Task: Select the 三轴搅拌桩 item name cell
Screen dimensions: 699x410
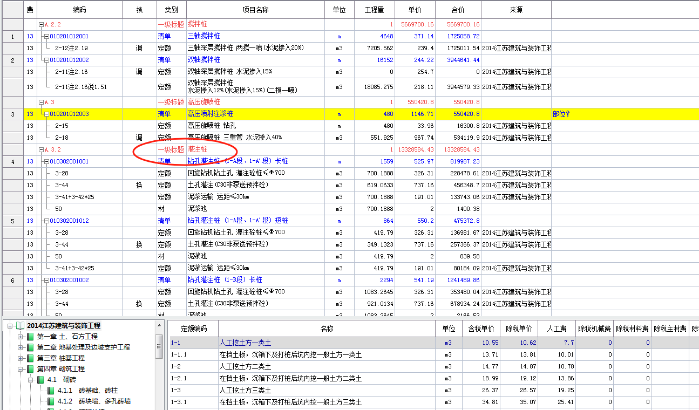Action: (x=255, y=37)
